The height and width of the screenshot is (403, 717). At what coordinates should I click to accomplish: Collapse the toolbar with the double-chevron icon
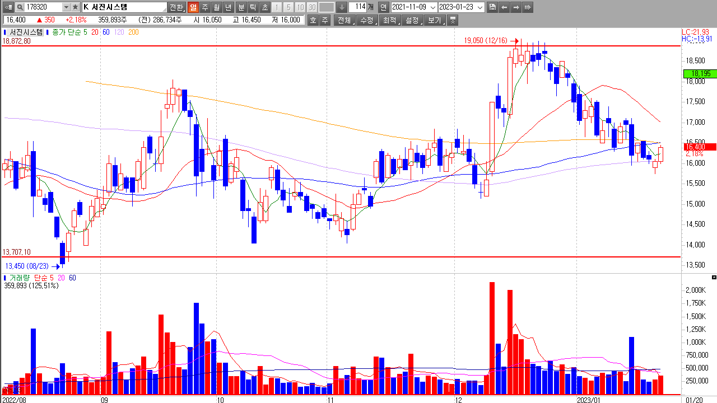[453, 20]
